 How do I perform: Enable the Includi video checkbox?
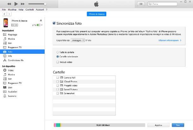[58, 62]
